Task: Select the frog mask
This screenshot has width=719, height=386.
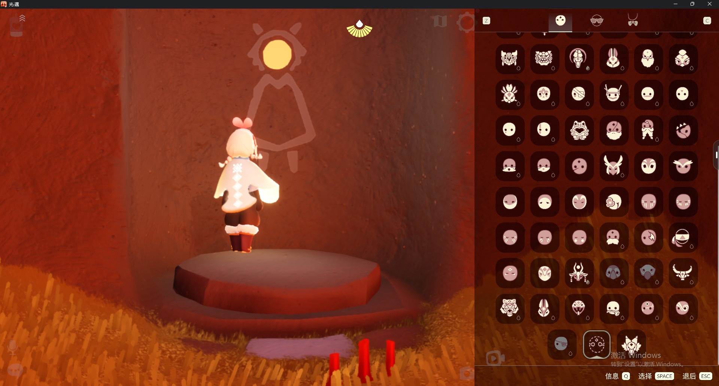Action: pos(579,130)
